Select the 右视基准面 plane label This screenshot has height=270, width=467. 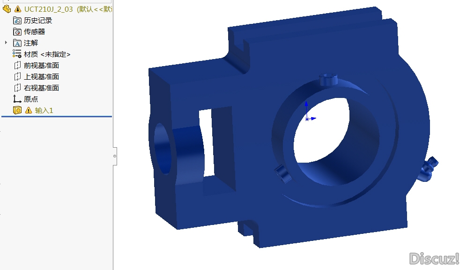(x=41, y=88)
